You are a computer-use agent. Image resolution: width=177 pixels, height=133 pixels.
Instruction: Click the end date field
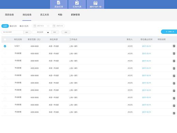pyautogui.click(x=60, y=26)
